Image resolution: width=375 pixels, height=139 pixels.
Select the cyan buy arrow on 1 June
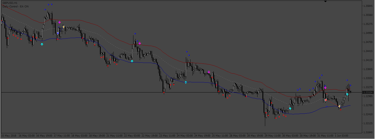click(x=347, y=94)
